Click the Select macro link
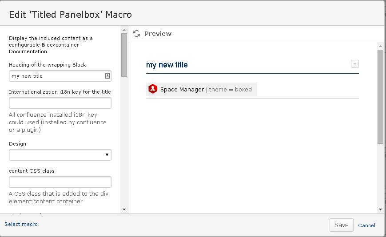The width and height of the screenshot is (386, 237). pos(21,224)
